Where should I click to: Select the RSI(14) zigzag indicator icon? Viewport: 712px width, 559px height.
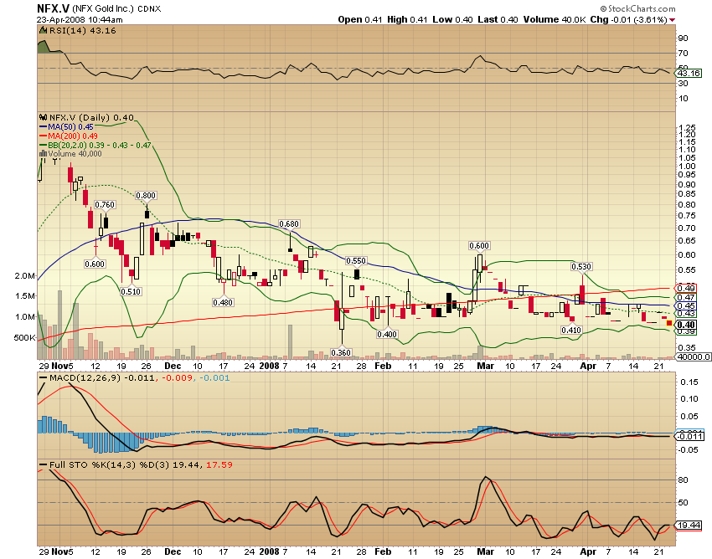44,28
